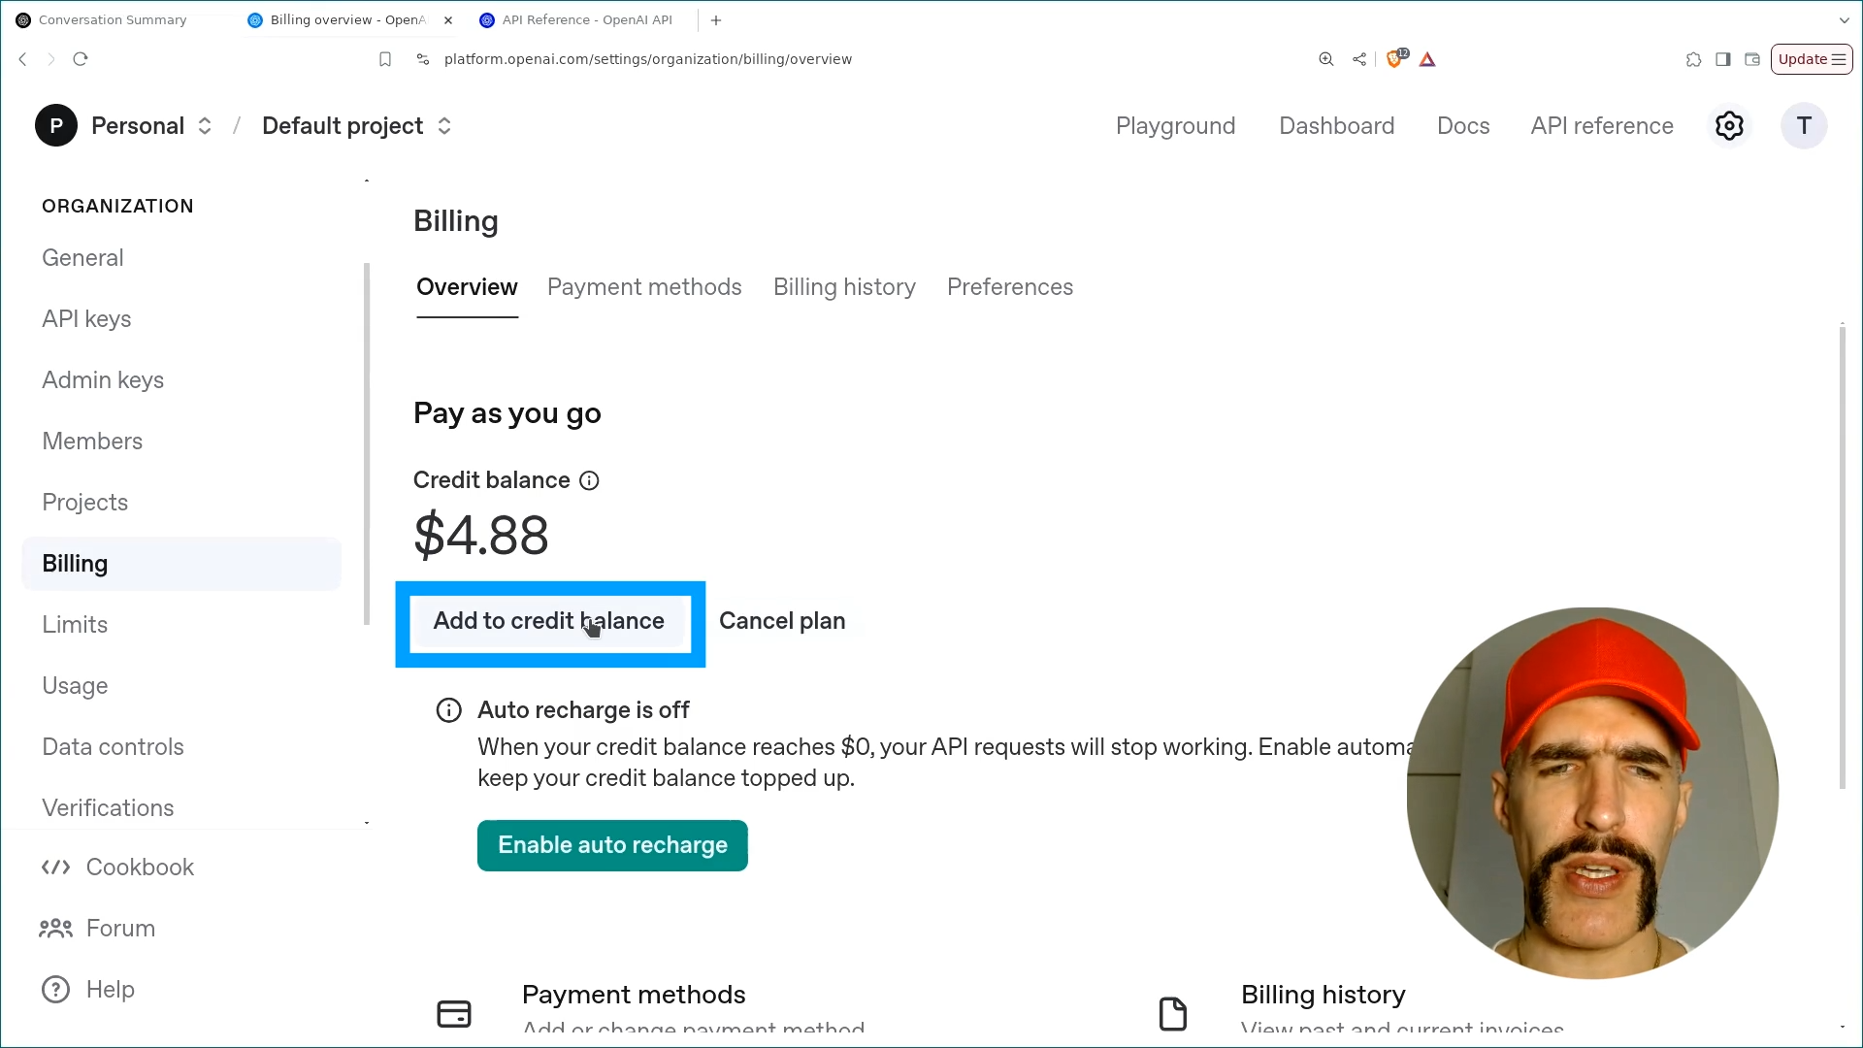This screenshot has height=1048, width=1863.
Task: Select Billing in the sidebar
Action: tap(181, 564)
